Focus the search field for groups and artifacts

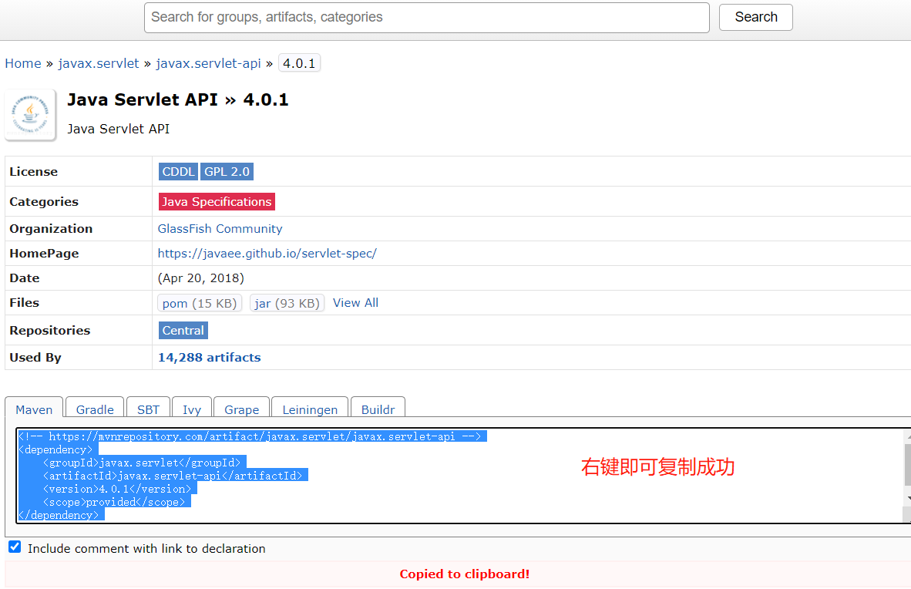[426, 18]
